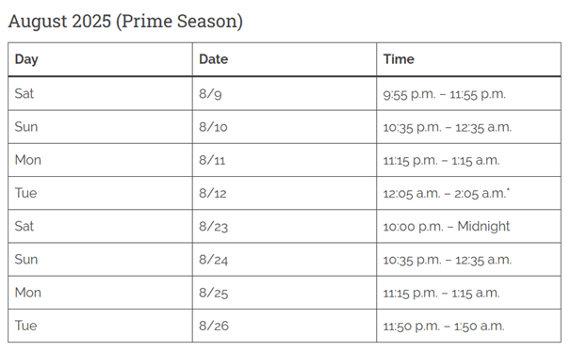Select the 10:35 p.m. time for 8/24
The width and height of the screenshot is (571, 351).
[412, 260]
